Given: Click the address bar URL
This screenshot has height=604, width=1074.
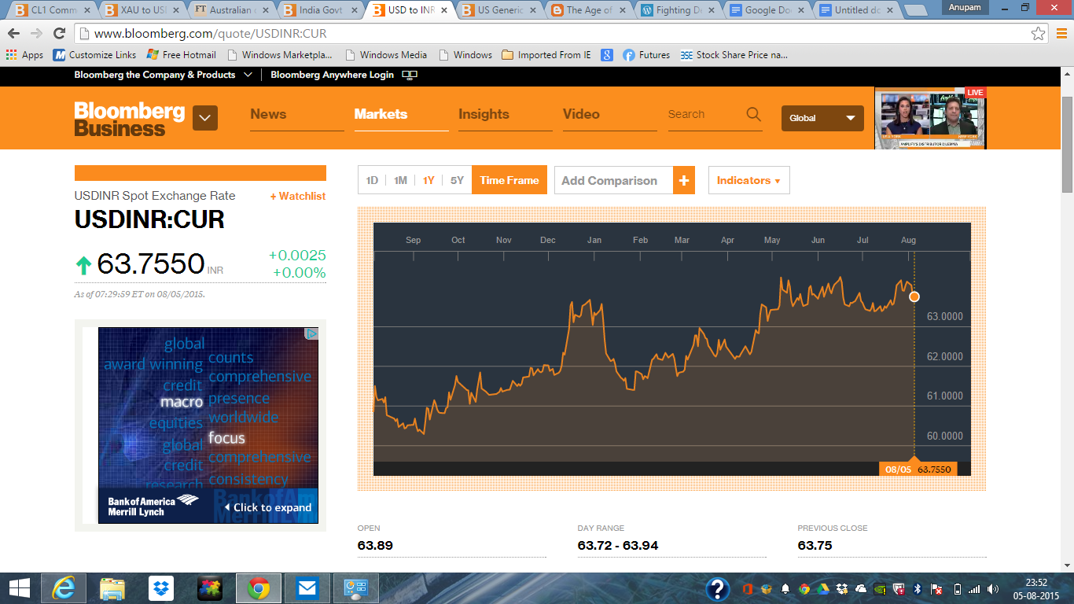Looking at the screenshot, I should coord(211,34).
